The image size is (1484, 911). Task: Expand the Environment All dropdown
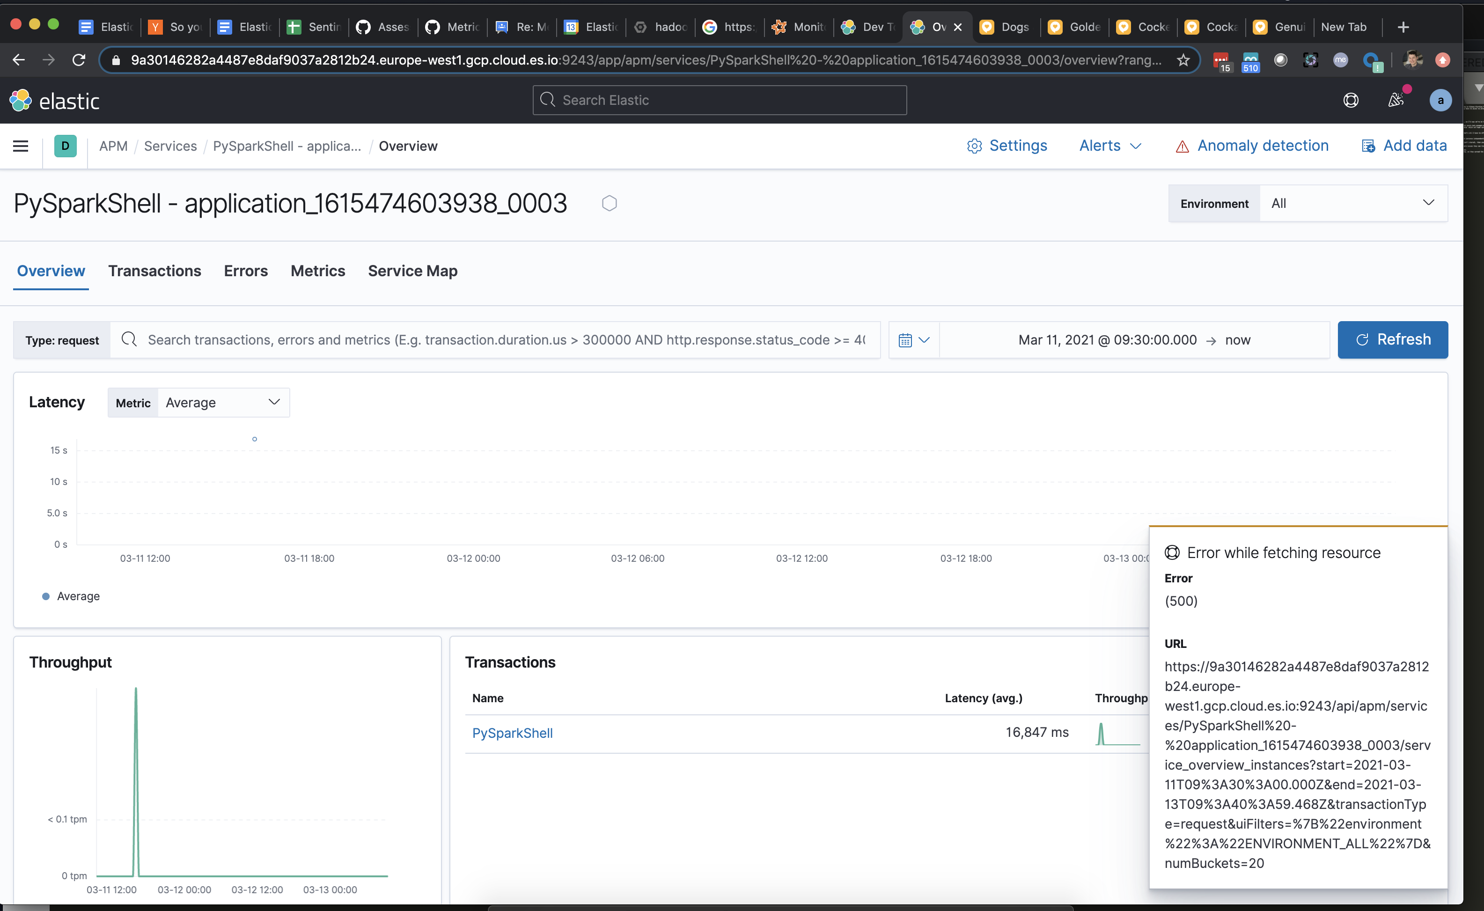coord(1352,204)
